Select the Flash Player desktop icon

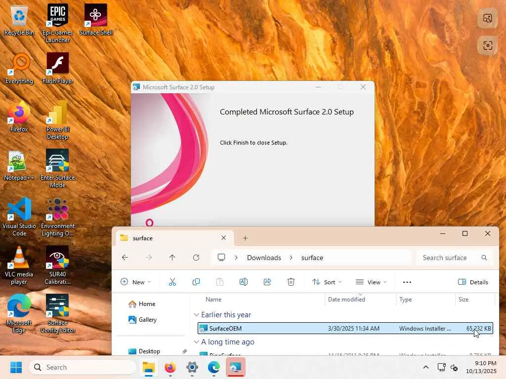[57, 69]
